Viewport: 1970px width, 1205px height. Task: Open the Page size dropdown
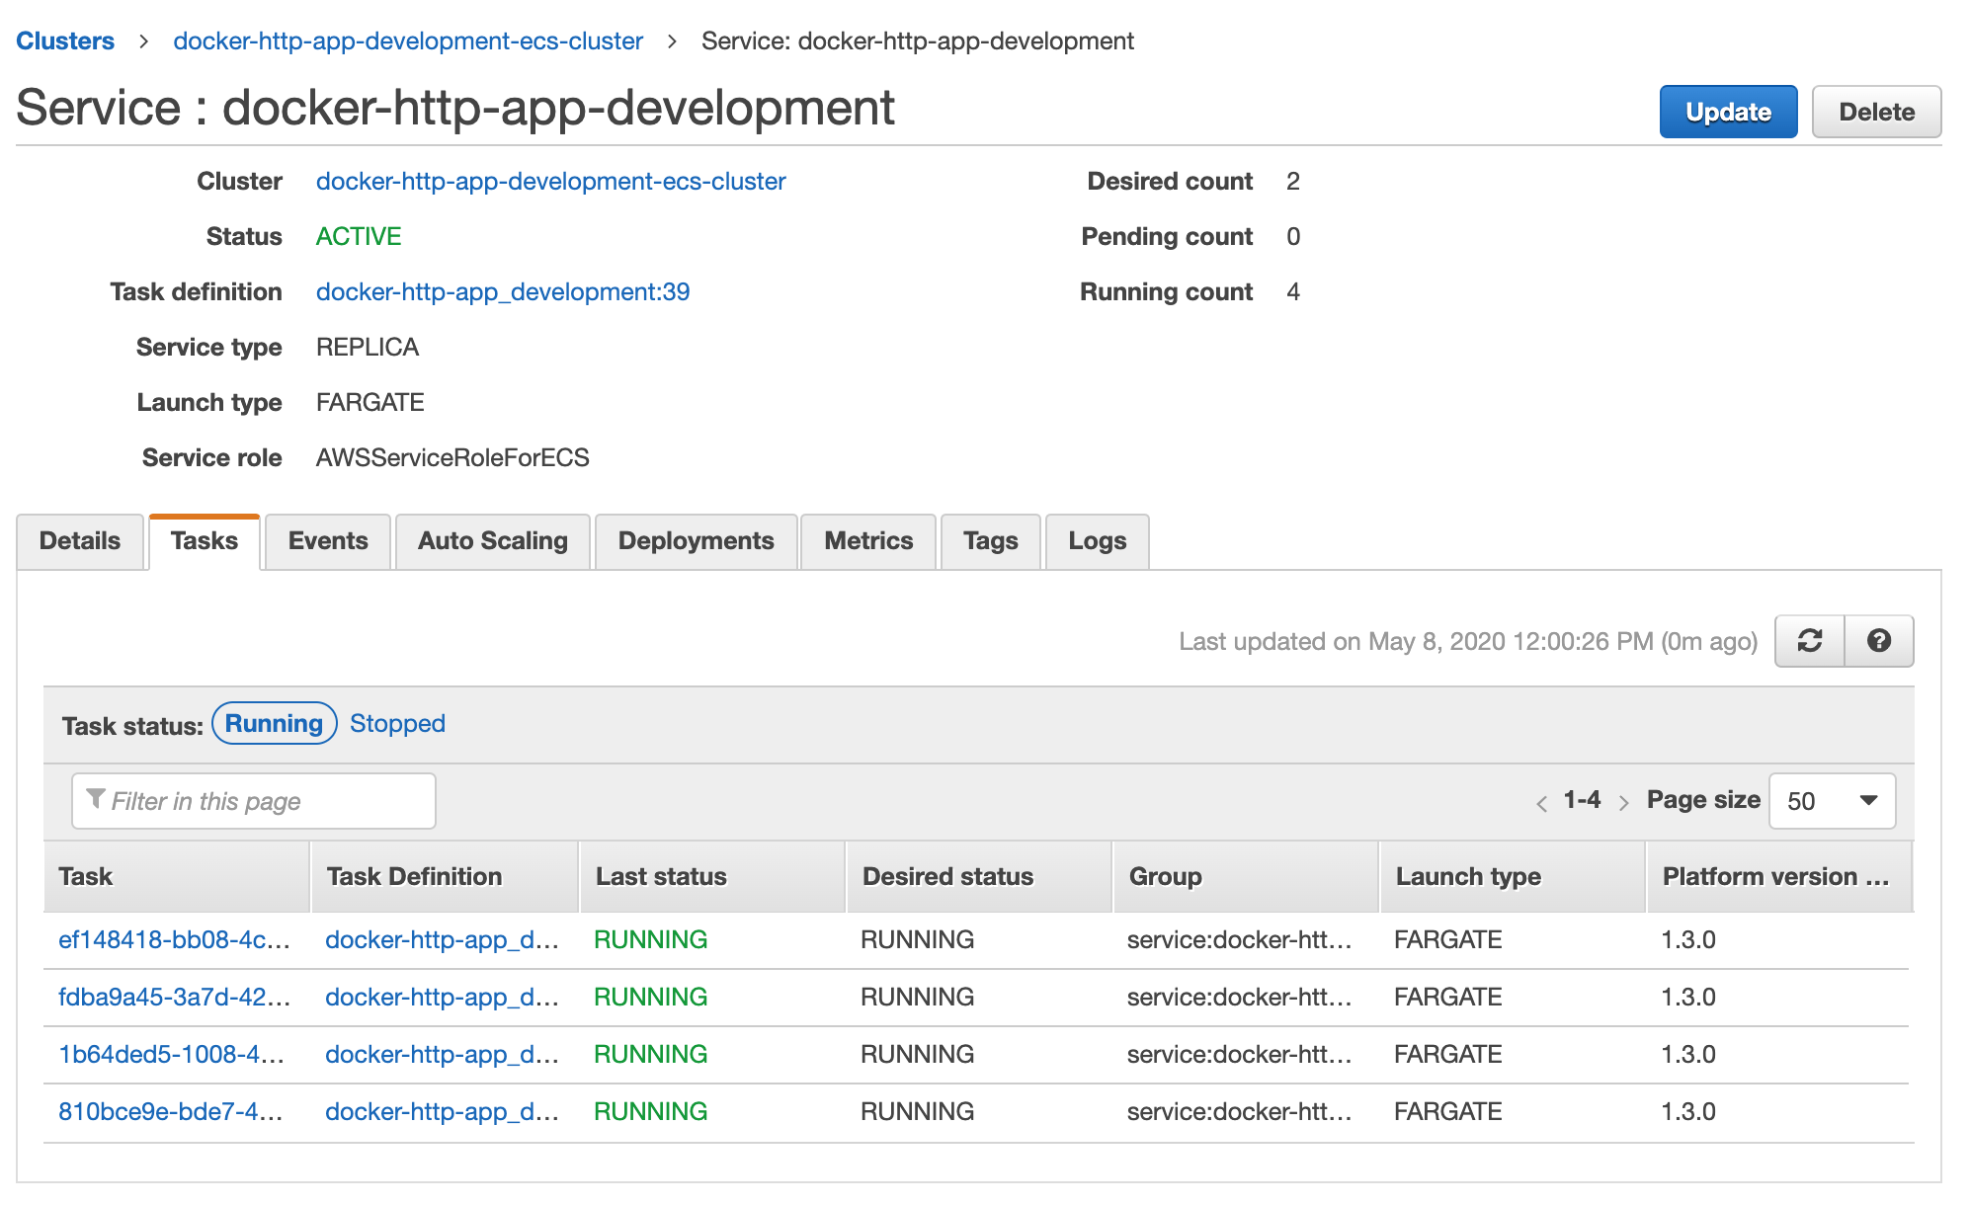click(1831, 801)
